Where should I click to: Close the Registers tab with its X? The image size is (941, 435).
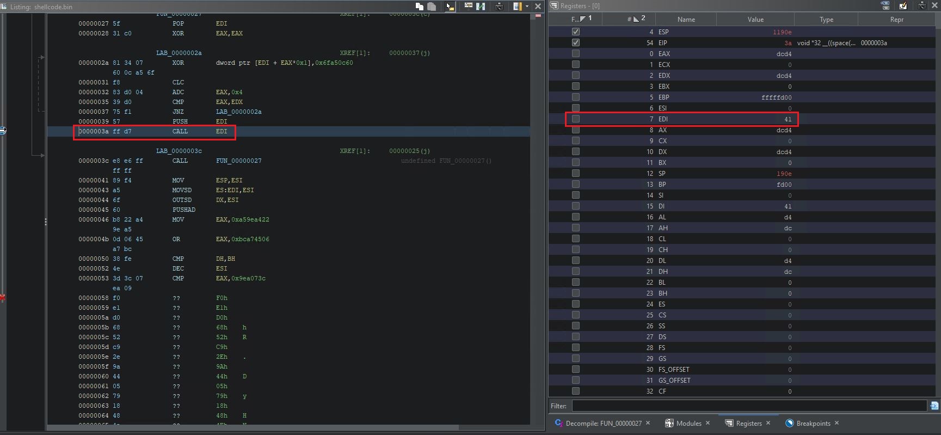[x=768, y=423]
